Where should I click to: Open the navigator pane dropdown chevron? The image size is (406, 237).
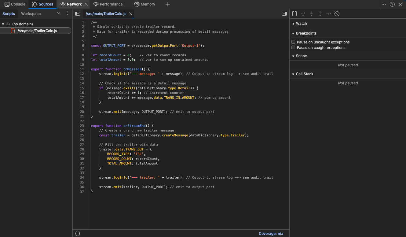coord(59,13)
